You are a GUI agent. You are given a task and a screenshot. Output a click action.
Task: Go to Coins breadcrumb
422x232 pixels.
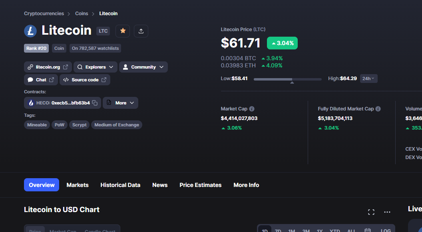pyautogui.click(x=82, y=14)
